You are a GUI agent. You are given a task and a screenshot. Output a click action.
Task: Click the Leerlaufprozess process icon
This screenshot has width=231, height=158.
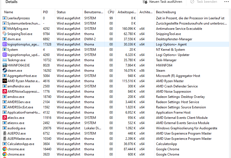5,18
